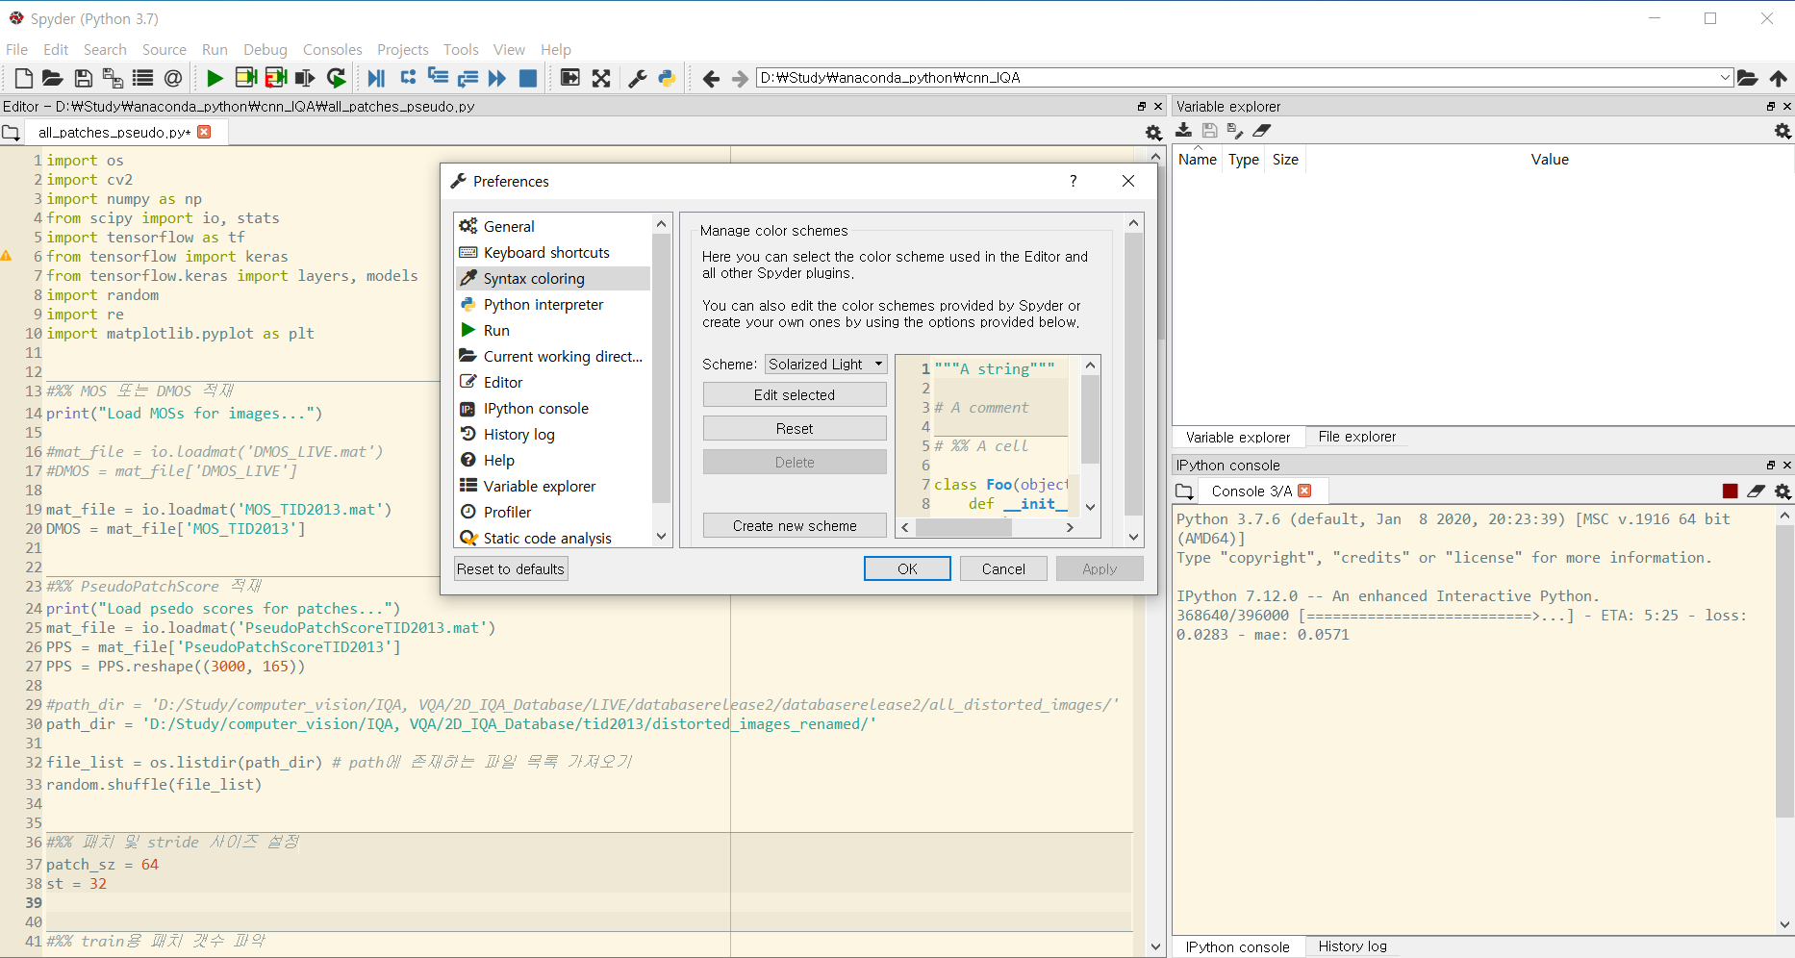Re-run last script icon
1795x958 pixels.
tap(336, 78)
